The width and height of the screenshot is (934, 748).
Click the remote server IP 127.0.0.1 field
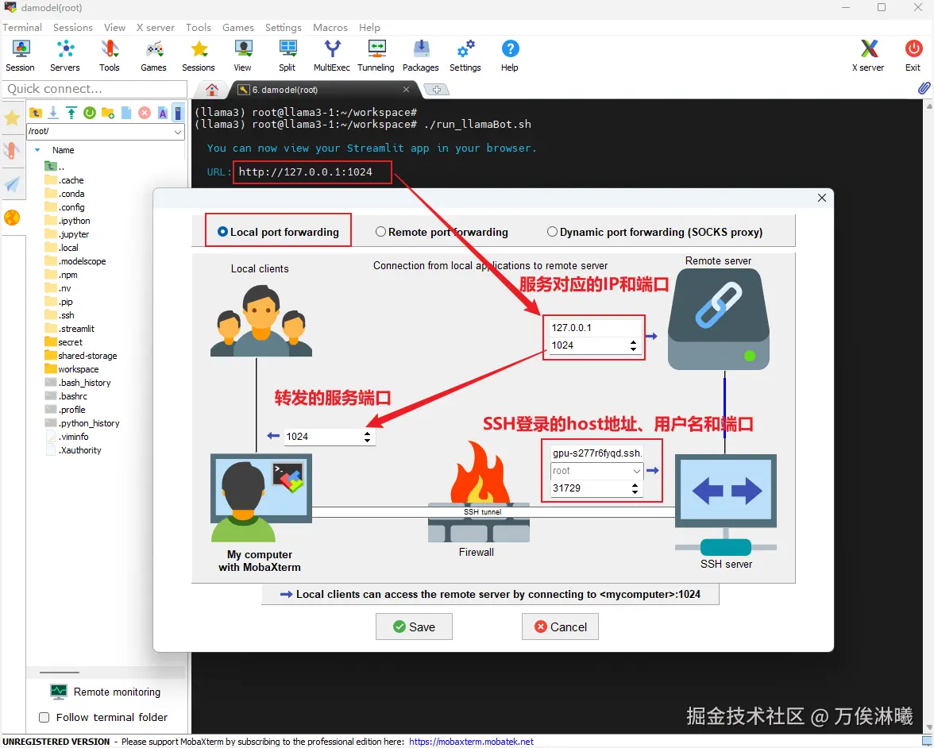[594, 327]
